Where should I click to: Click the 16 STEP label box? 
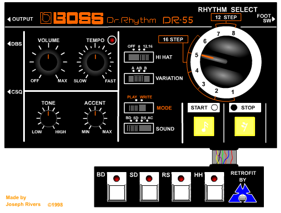pos(173,39)
